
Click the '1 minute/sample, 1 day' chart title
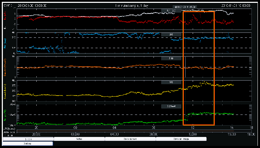(130, 6)
